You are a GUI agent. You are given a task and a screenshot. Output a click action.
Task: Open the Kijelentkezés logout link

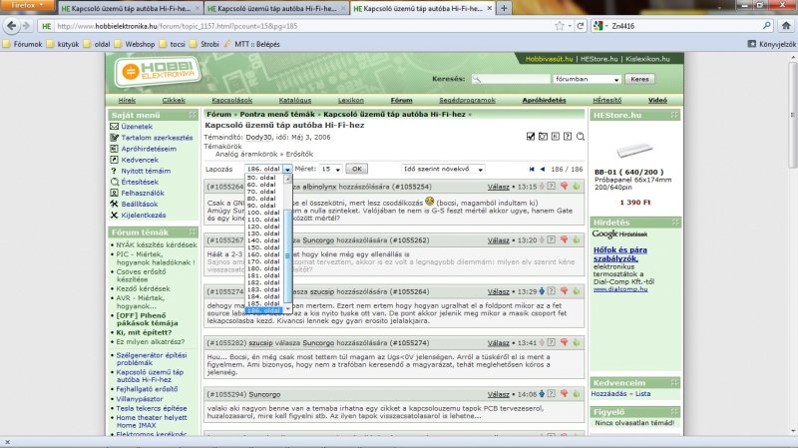(x=144, y=215)
